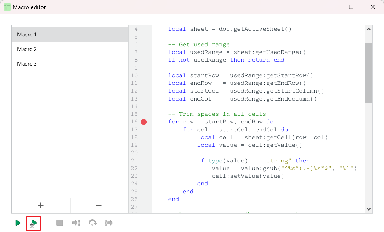Click the 'end' keyword on line 26

point(173,199)
